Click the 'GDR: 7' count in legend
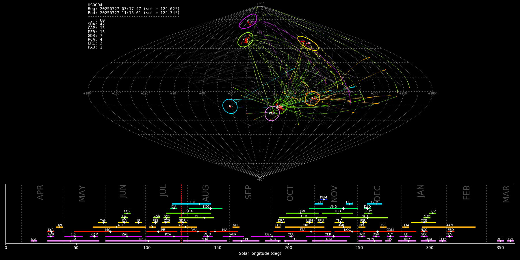The image size is (520, 260). [95, 36]
